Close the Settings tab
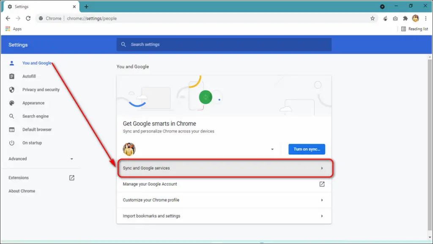Viewport: 433px width, 244px height. click(74, 7)
